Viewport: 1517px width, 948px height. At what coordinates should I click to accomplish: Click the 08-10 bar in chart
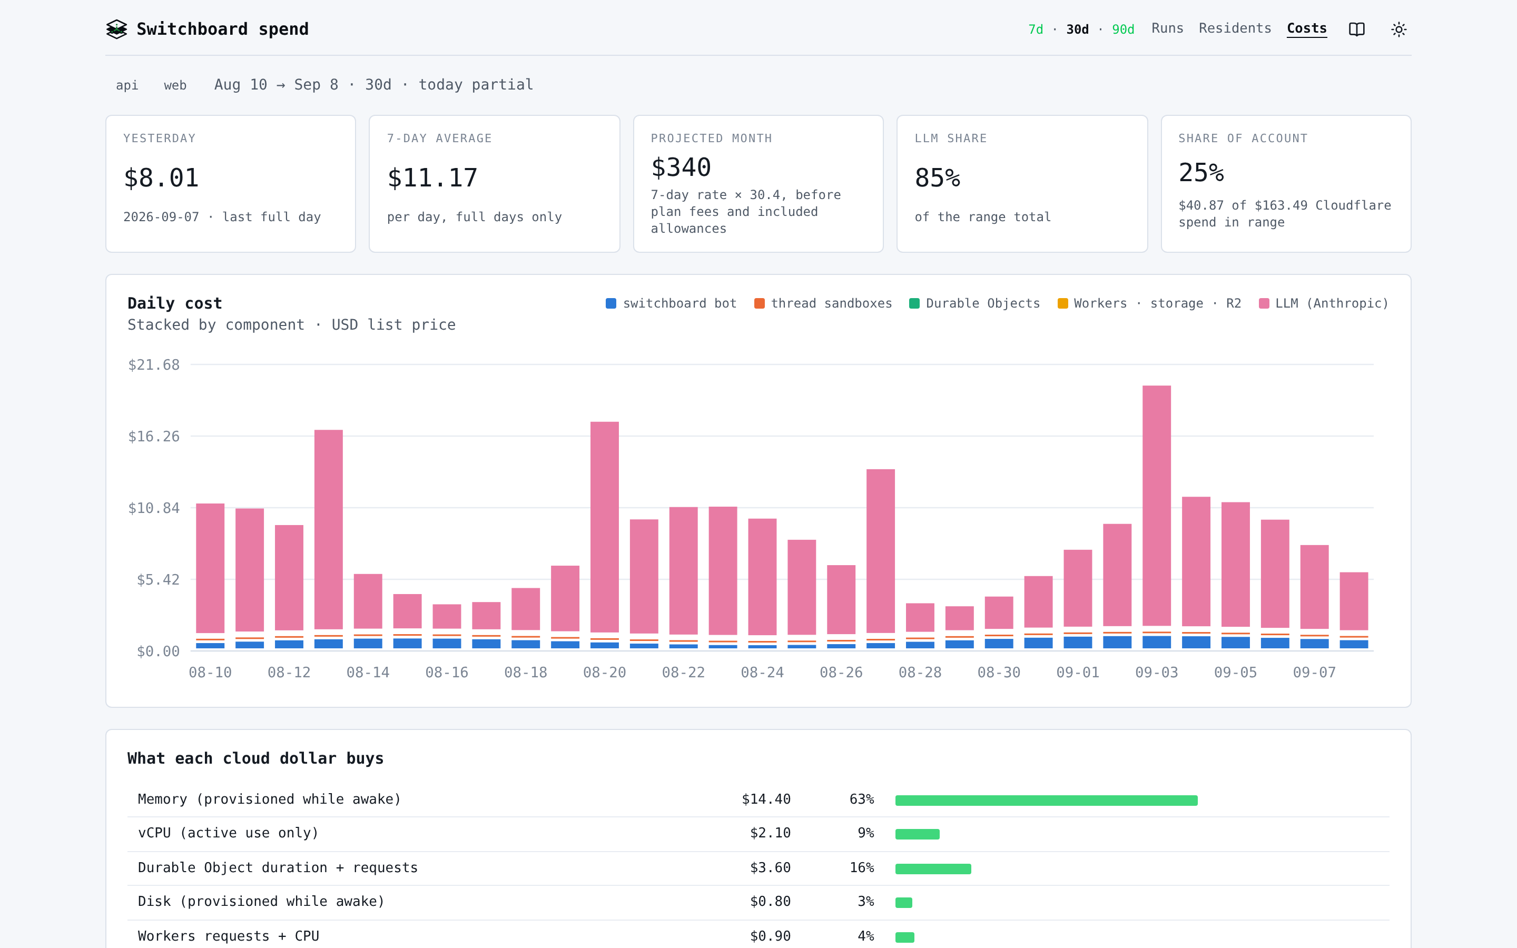tap(210, 576)
